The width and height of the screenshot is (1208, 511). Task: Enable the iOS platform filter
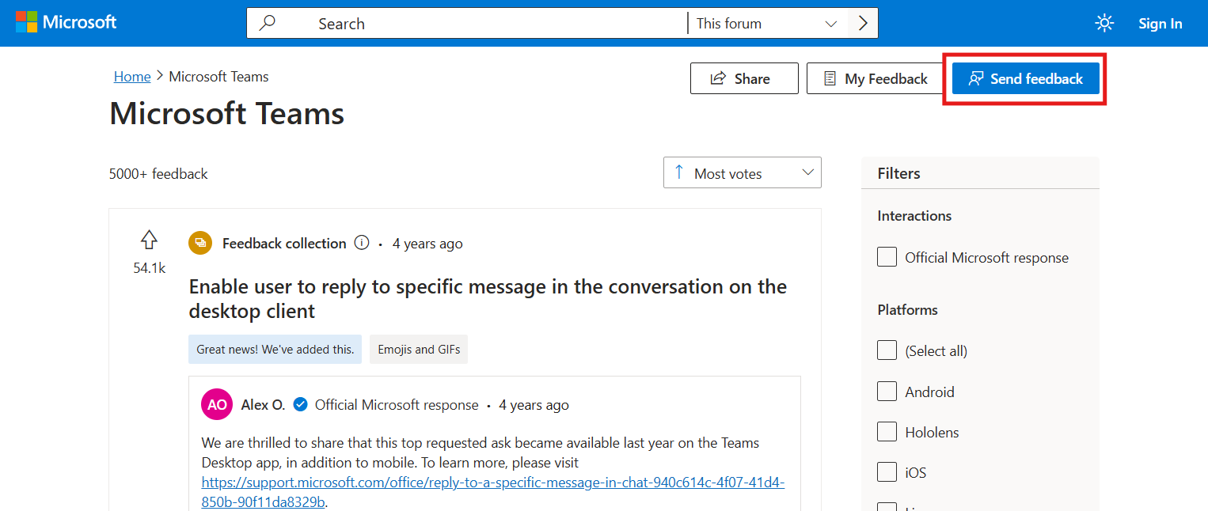click(887, 473)
